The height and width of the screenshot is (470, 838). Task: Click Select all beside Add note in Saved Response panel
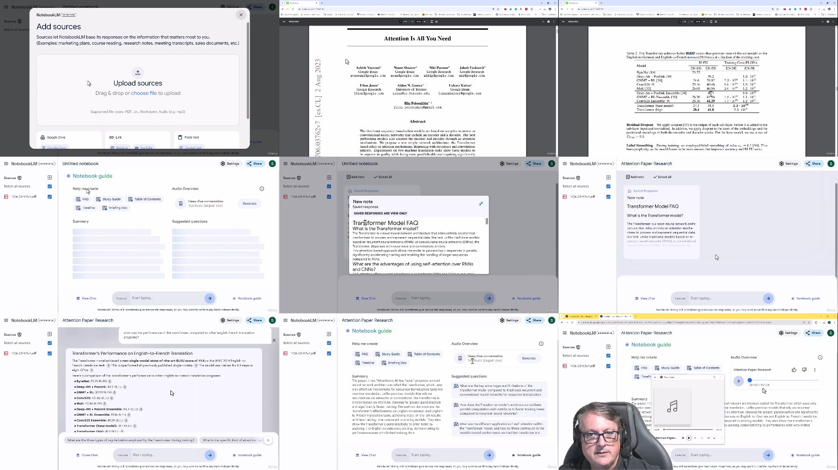662,177
